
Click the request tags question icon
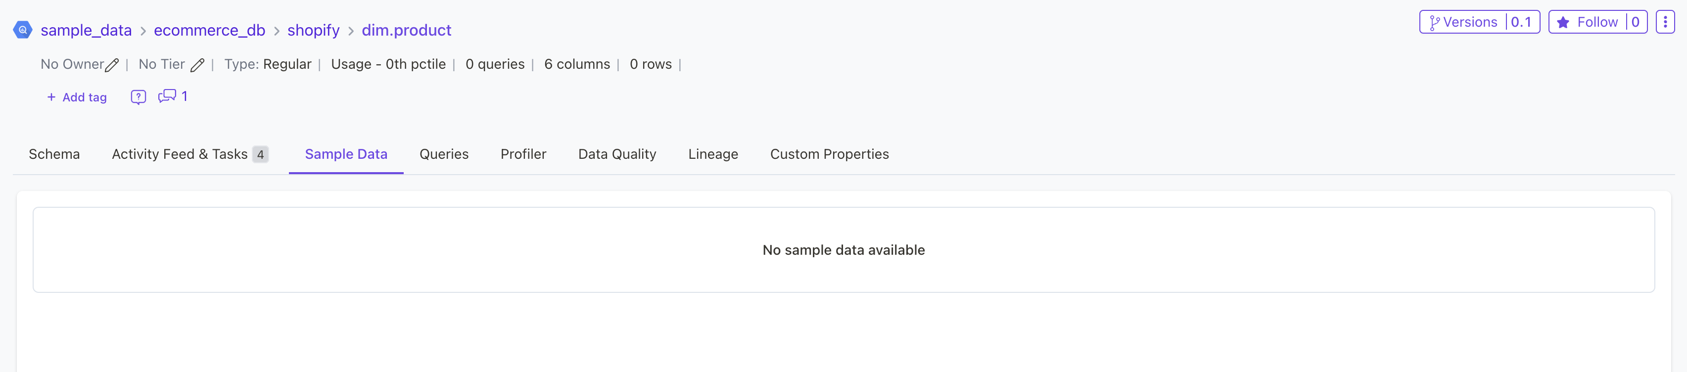click(138, 97)
